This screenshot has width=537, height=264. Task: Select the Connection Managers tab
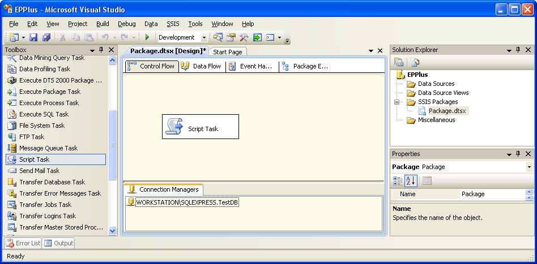point(163,189)
